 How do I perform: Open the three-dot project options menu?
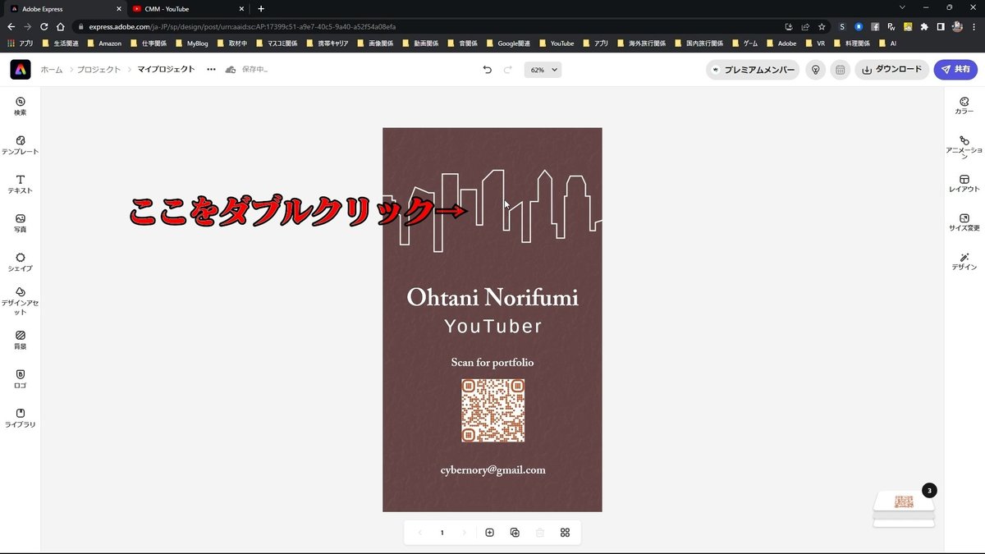(211, 70)
